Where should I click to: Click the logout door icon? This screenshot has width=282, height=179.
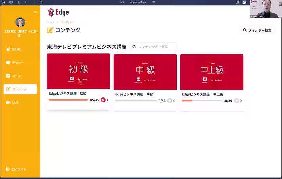click(8, 169)
